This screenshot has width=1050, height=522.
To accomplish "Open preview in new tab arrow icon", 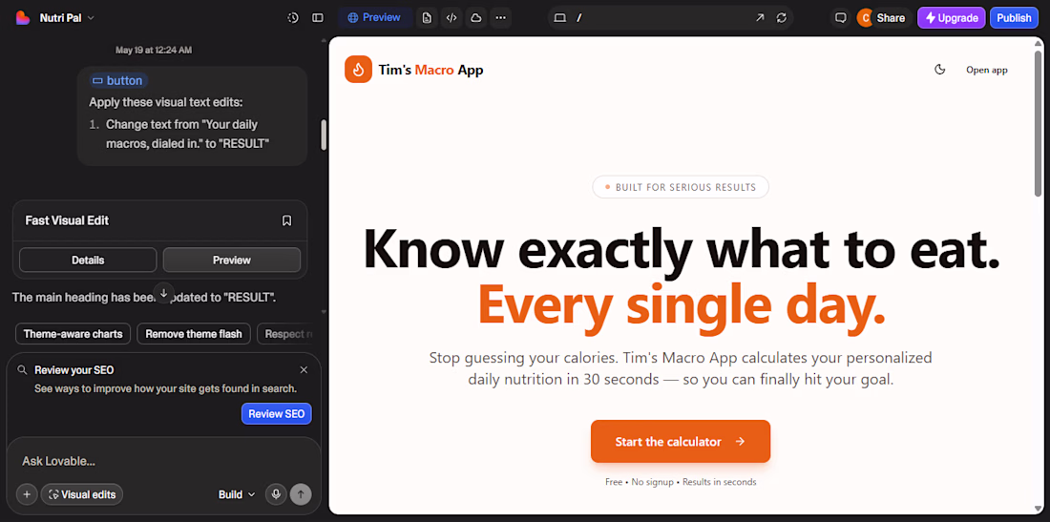I will 760,18.
